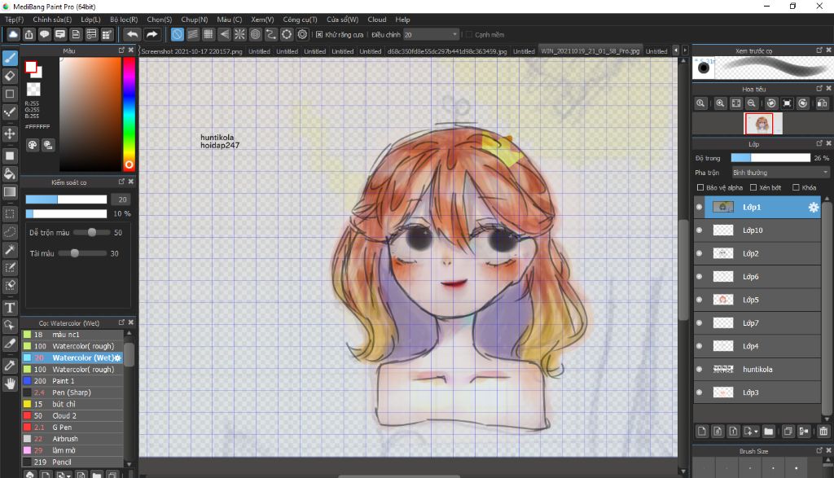Image resolution: width=834 pixels, height=478 pixels.
Task: Click the Undo arrow in toolbar
Action: coord(132,34)
